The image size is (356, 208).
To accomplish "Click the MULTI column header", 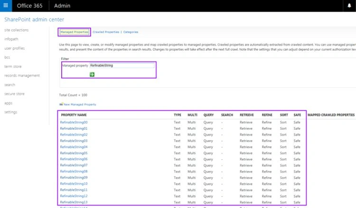I will click(x=192, y=115).
